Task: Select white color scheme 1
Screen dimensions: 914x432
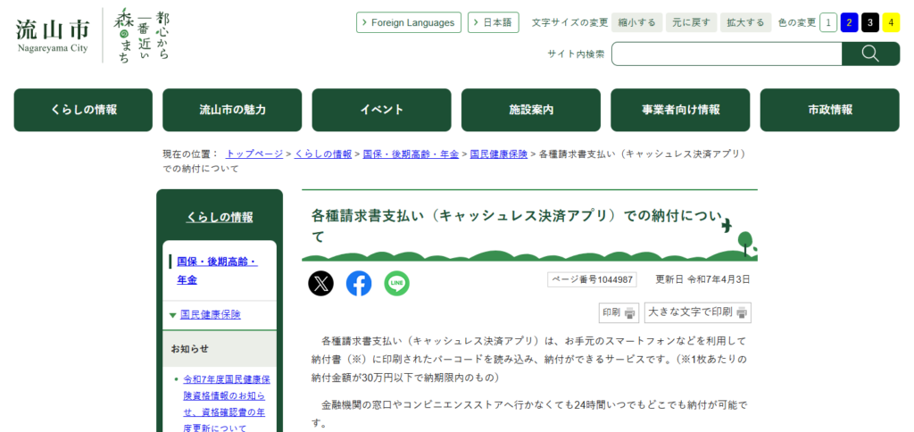Action: point(828,22)
